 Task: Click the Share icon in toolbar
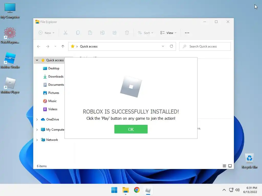(115, 33)
